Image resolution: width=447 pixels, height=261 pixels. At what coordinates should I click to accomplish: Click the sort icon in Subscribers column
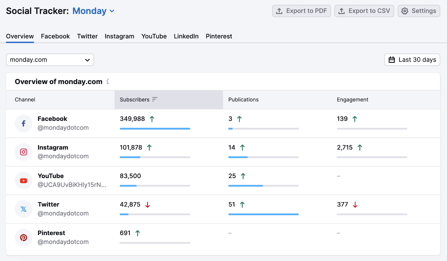click(155, 99)
